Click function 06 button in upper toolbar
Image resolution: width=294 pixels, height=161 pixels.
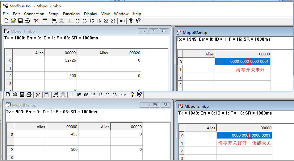[84, 21]
